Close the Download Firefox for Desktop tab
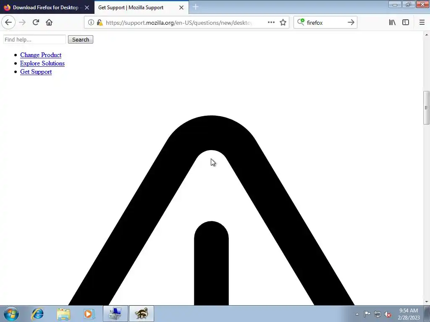Viewport: 430px width, 322px height. click(x=87, y=8)
